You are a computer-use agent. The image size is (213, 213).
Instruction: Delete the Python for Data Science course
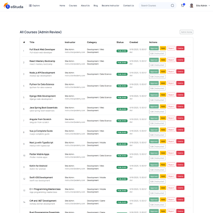(x=180, y=83)
